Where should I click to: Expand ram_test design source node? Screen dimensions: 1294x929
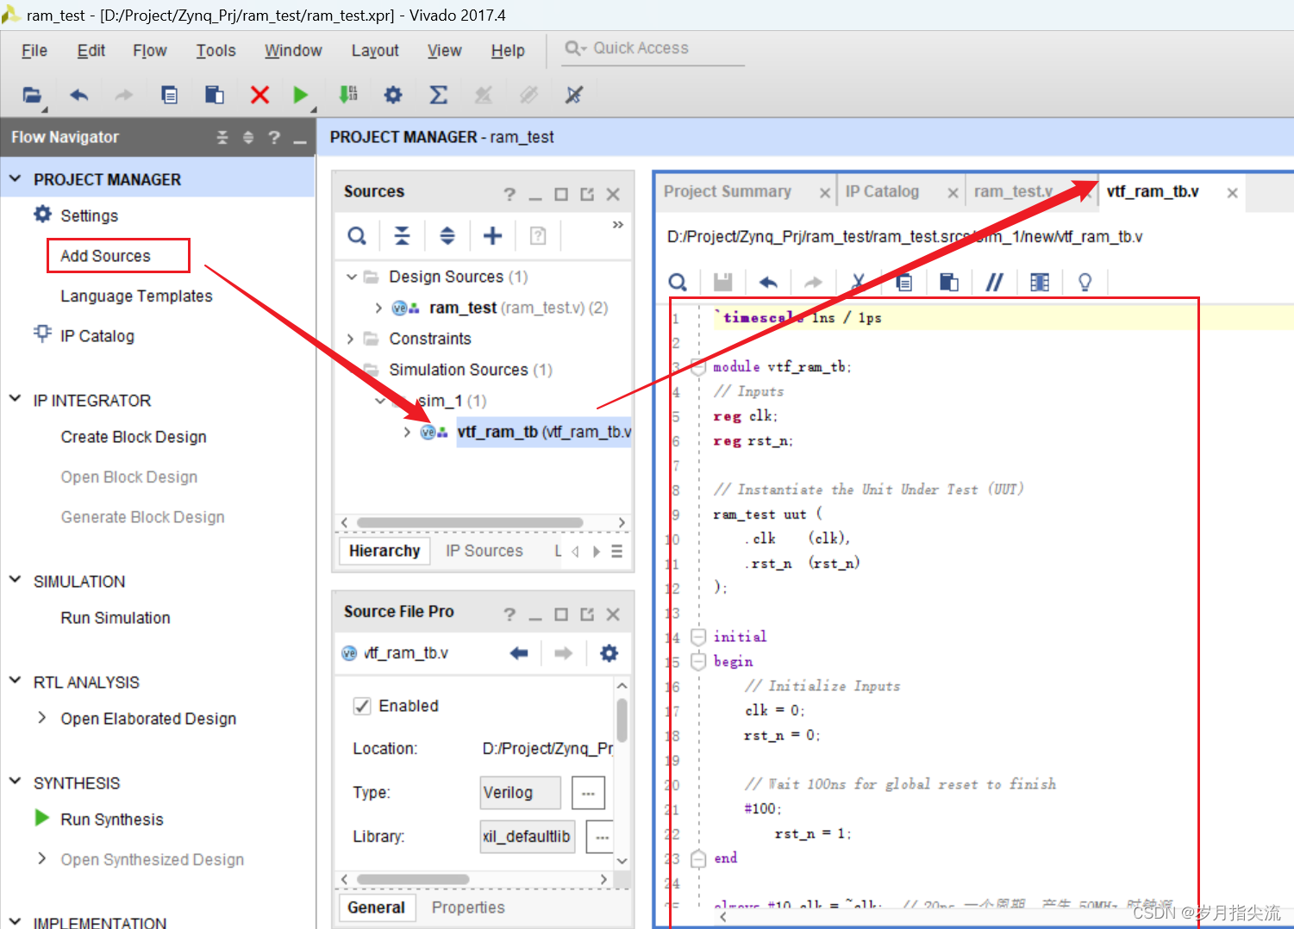[x=378, y=308]
